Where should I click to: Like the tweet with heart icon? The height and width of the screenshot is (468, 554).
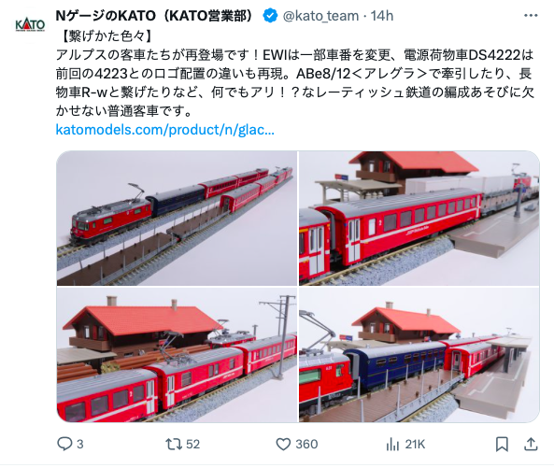tap(283, 444)
